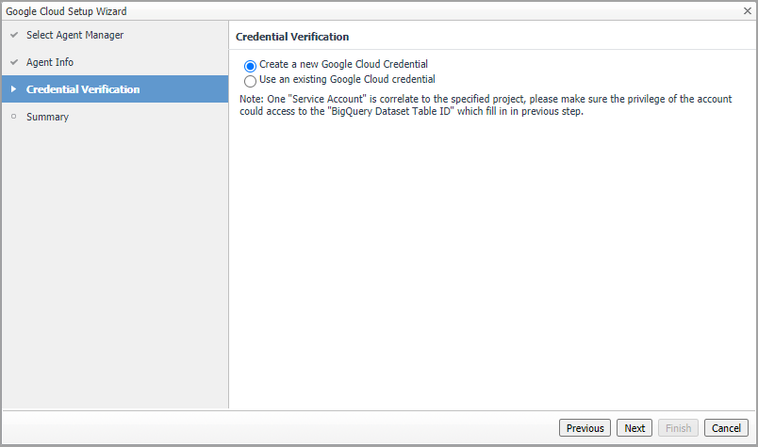
Task: Click the Google Cloud Setup Wizard title bar
Action: (x=283, y=10)
